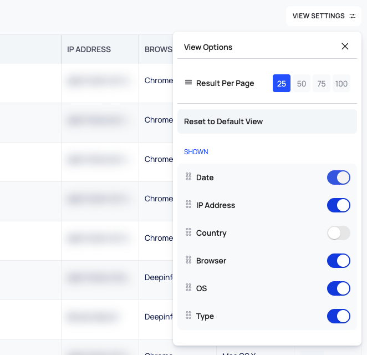Screen dimensions: 367x355
Task: Click the IP ADDRESS column header
Action: (x=100, y=49)
